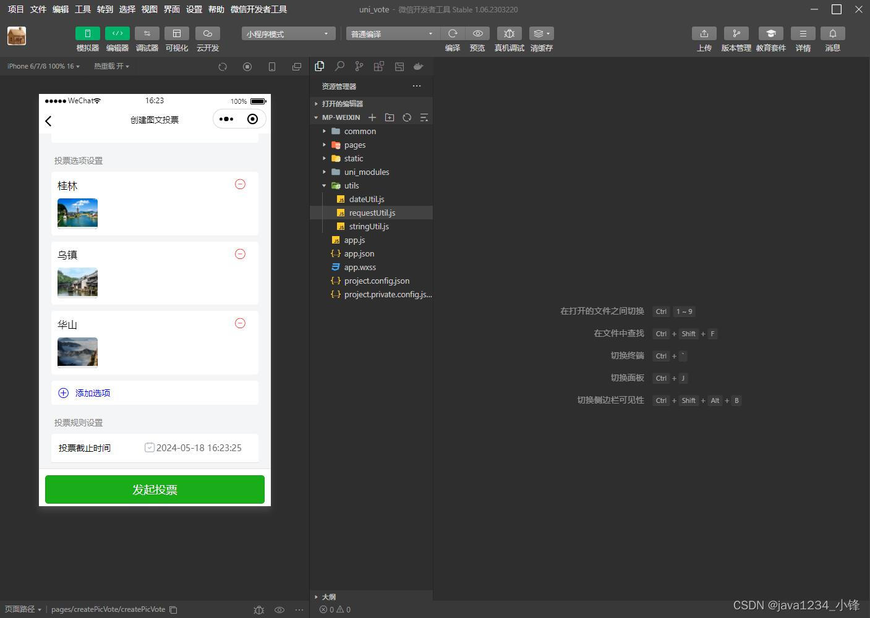Open the 云开发 cloud development button

pos(207,33)
